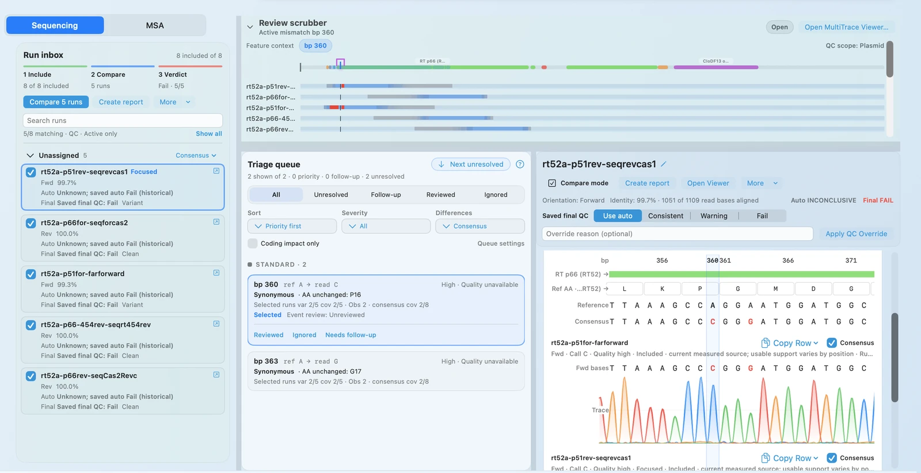Open pop-out icon on rt52a-p66-454rev-seqrt454rev card
921x473 pixels.
[216, 324]
